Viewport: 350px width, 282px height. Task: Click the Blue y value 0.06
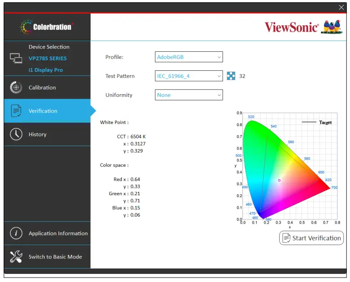click(135, 215)
